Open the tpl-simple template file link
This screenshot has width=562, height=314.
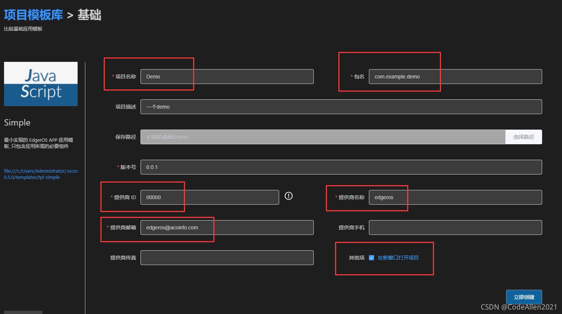[x=41, y=174]
